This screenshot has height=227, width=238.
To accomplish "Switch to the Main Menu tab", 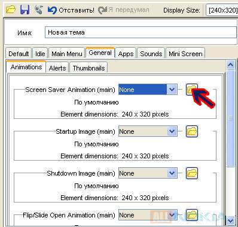I will pyautogui.click(x=67, y=53).
